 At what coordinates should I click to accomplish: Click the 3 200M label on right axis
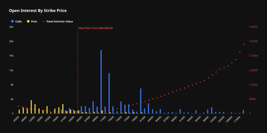click(x=253, y=56)
